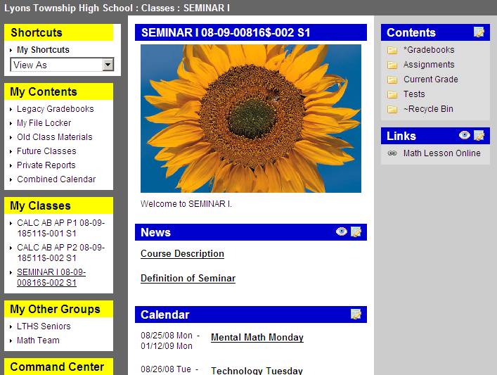497x375 pixels.
Task: Click the sunflower banner image
Action: coord(251,118)
